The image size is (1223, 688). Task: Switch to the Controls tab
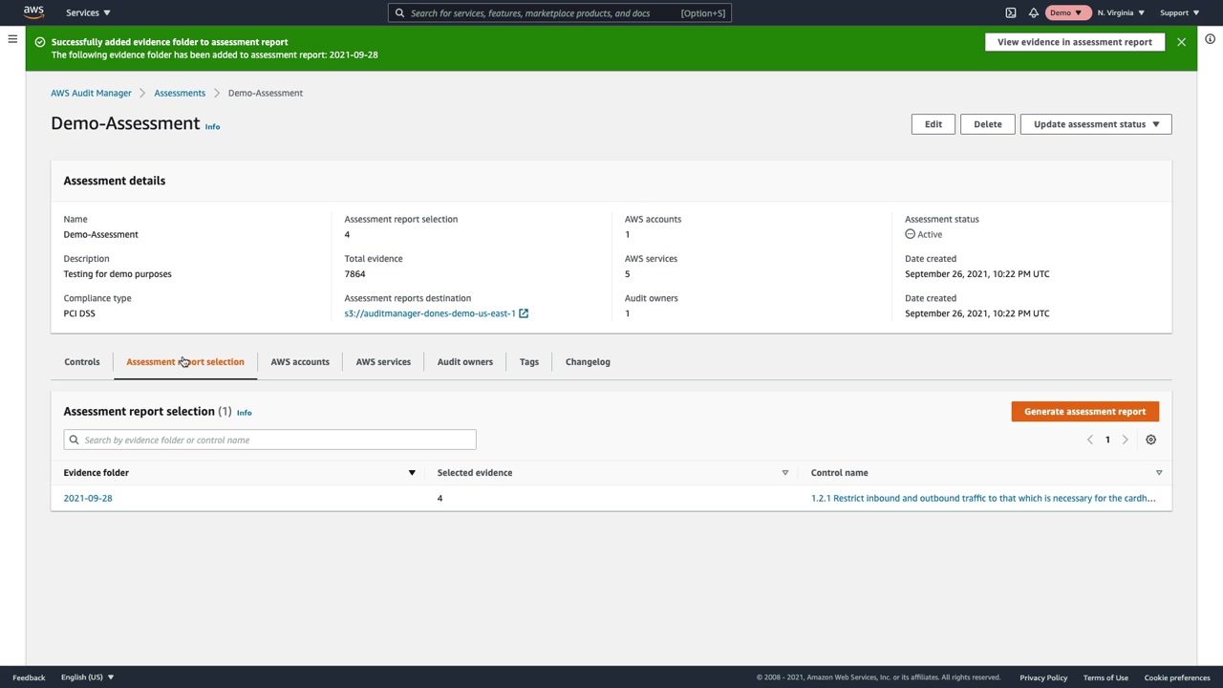tap(82, 362)
